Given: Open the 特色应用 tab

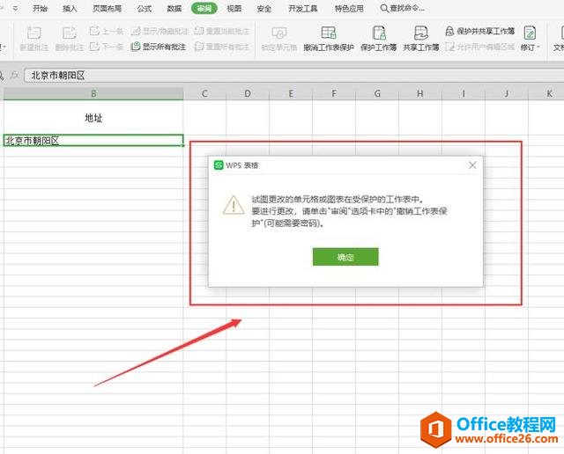Looking at the screenshot, I should pos(349,8).
